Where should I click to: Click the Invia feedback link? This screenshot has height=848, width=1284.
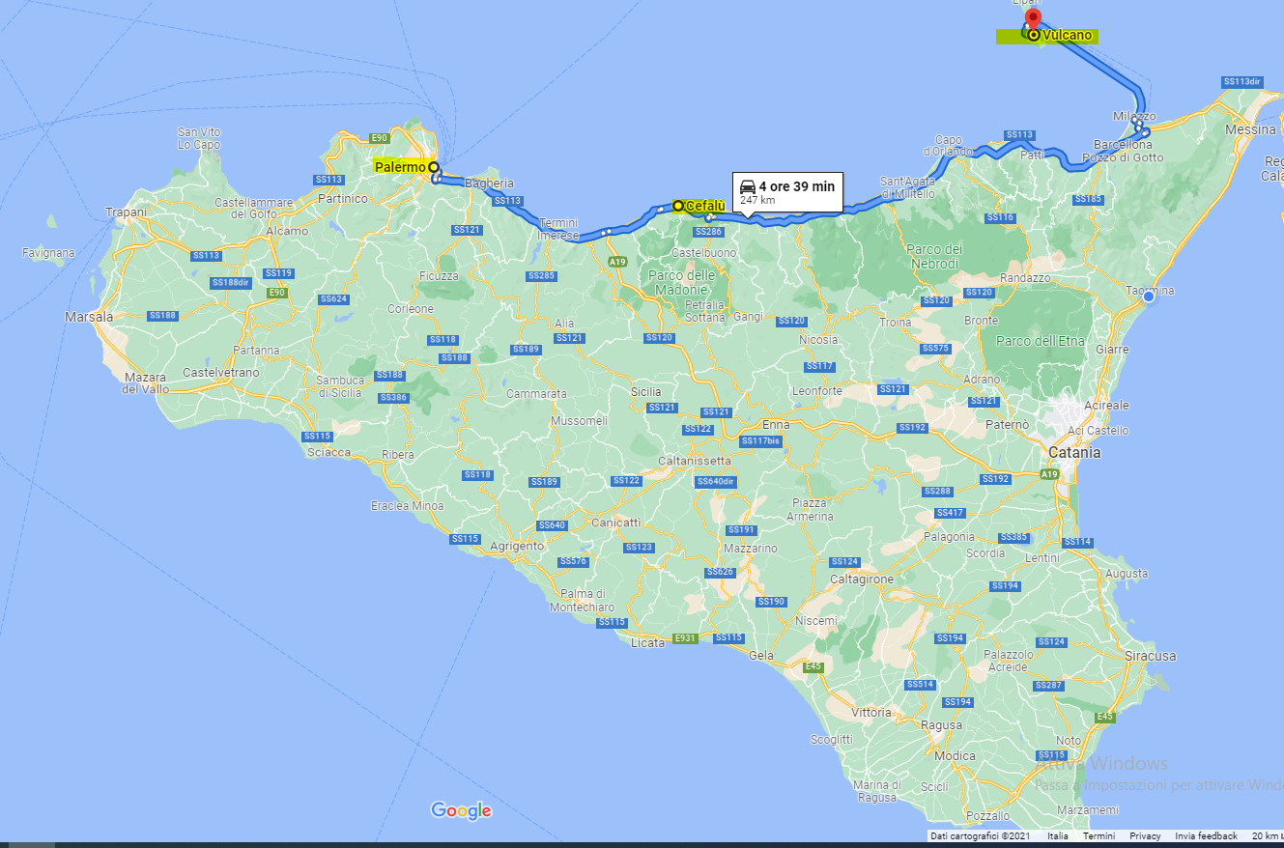pyautogui.click(x=1206, y=836)
